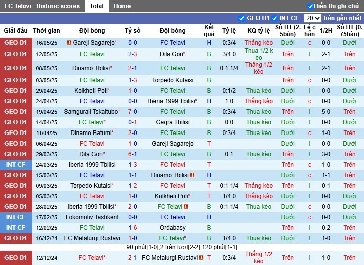Open FC Telavi link on 06/04/25 row
Viewport: 364px width, 265px height.
92,144
